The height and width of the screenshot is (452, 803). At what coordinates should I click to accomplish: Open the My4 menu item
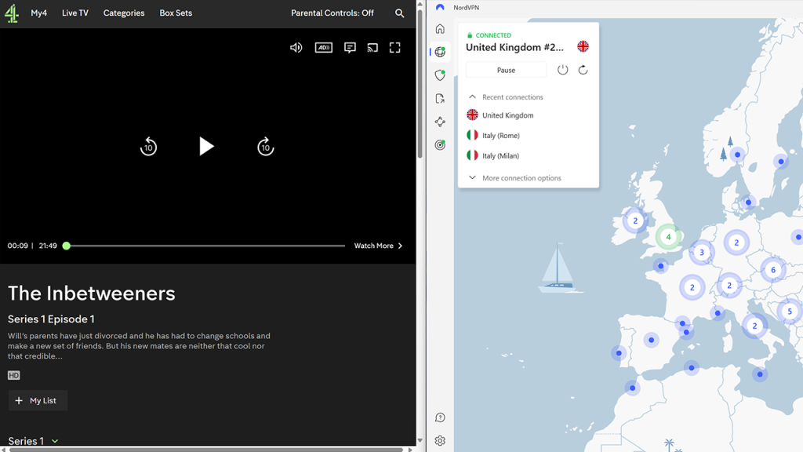pos(39,13)
